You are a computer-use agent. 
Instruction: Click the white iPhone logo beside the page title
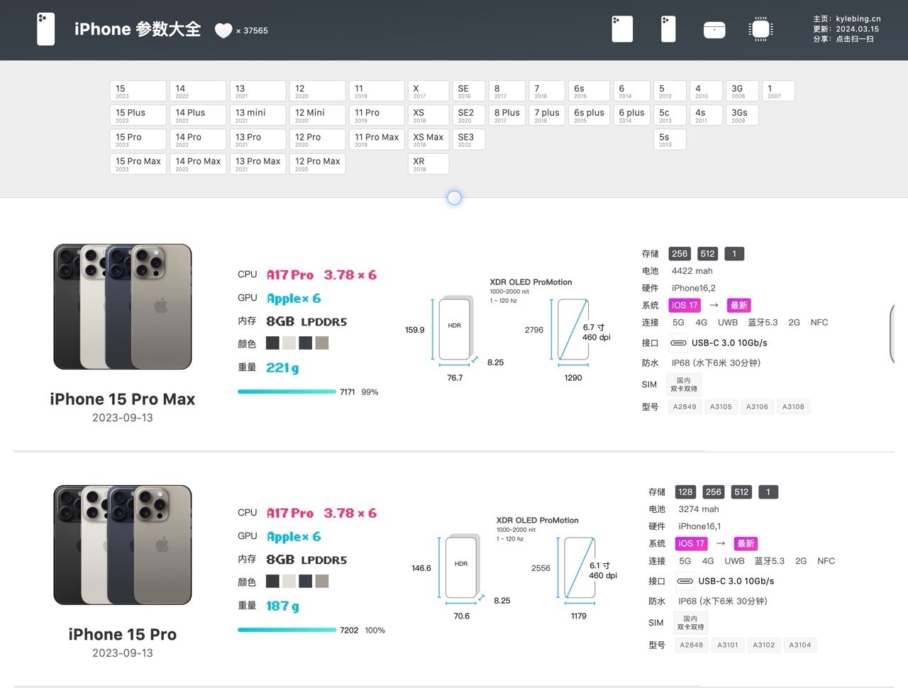[45, 29]
